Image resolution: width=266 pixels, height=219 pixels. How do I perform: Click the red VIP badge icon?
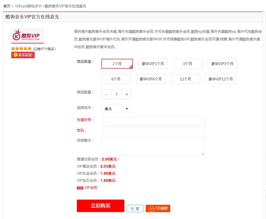[x=80, y=188]
